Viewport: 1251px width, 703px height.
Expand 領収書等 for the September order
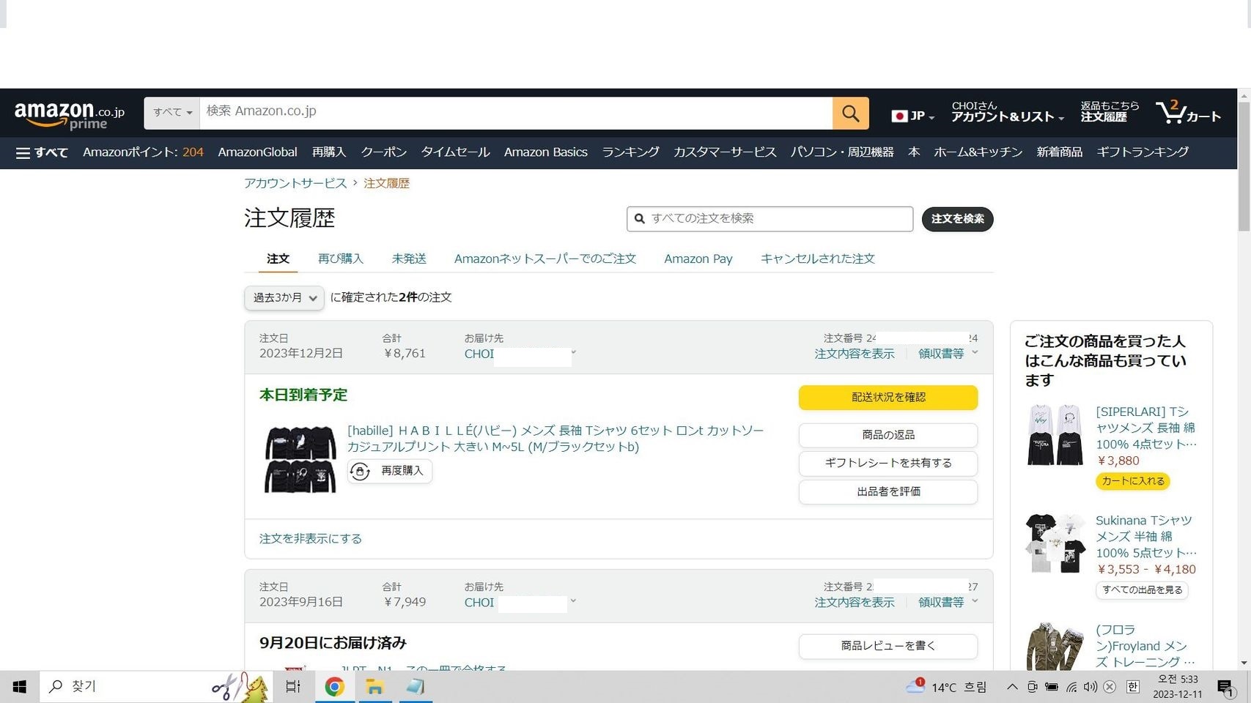(x=948, y=603)
